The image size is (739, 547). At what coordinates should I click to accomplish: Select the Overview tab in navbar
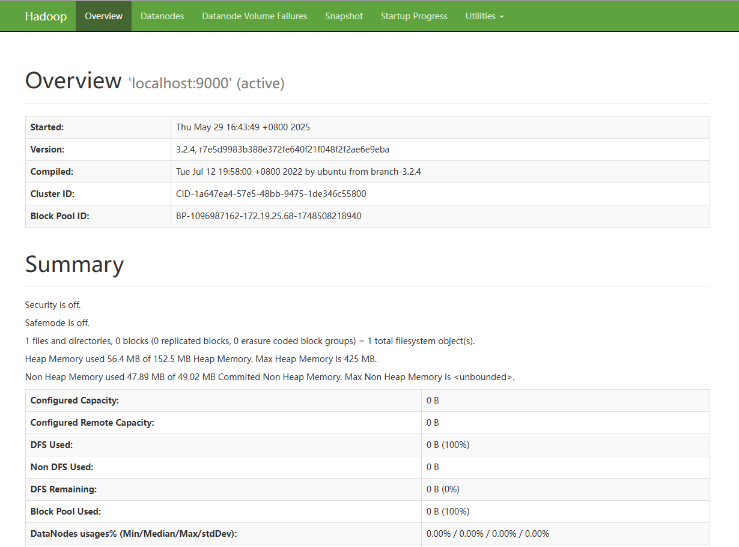(103, 16)
